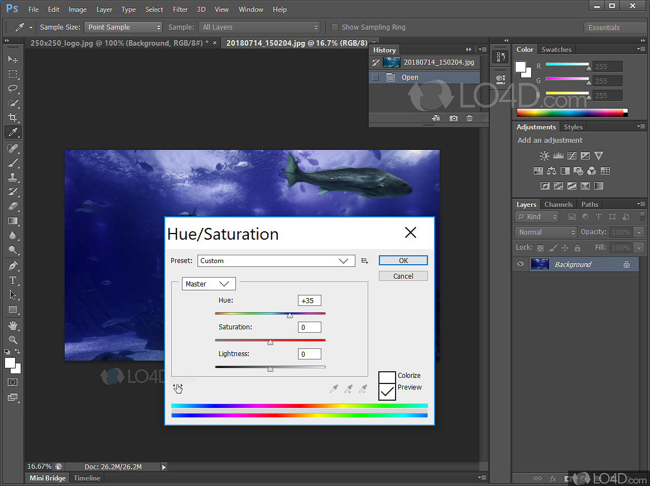650x486 pixels.
Task: Create new snapshot with camera icon
Action: click(454, 118)
